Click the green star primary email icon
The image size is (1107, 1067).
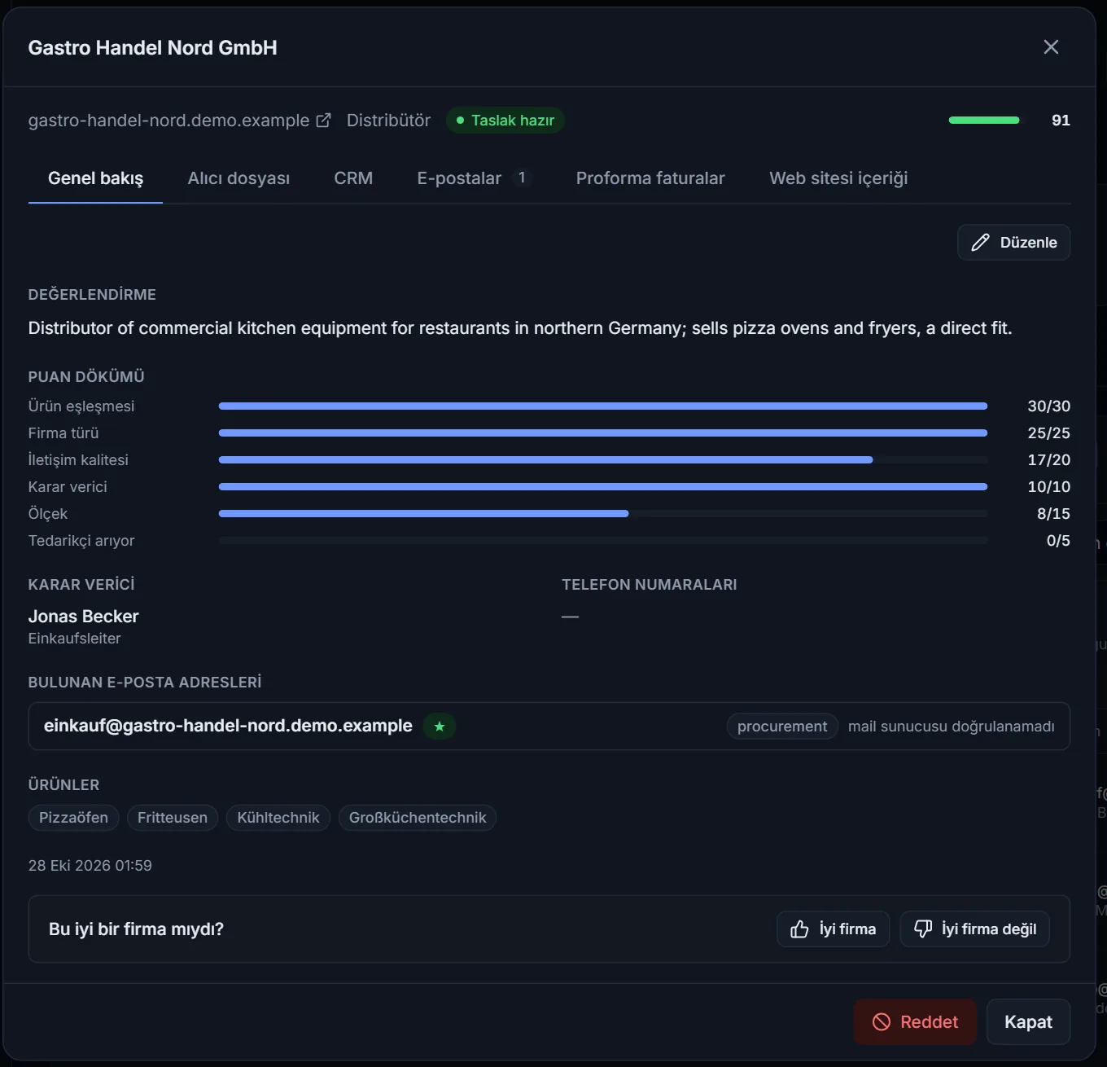[440, 727]
